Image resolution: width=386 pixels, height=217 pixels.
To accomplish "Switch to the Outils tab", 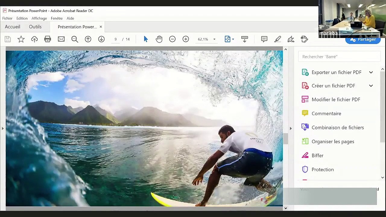I will click(x=35, y=27).
